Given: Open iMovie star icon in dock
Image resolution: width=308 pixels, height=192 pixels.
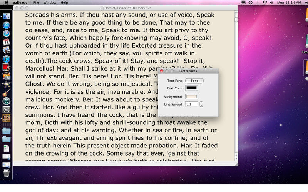Looking at the screenshot, I should (x=6, y=84).
